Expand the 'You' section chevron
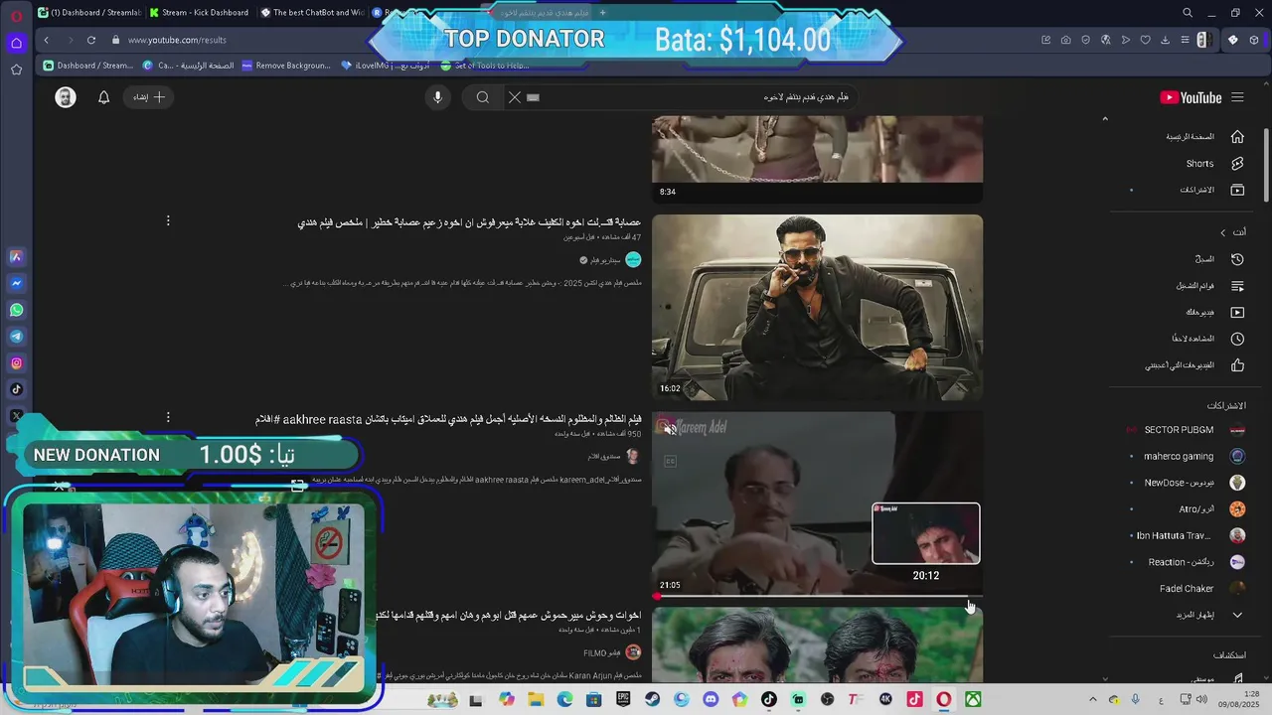 (1223, 232)
